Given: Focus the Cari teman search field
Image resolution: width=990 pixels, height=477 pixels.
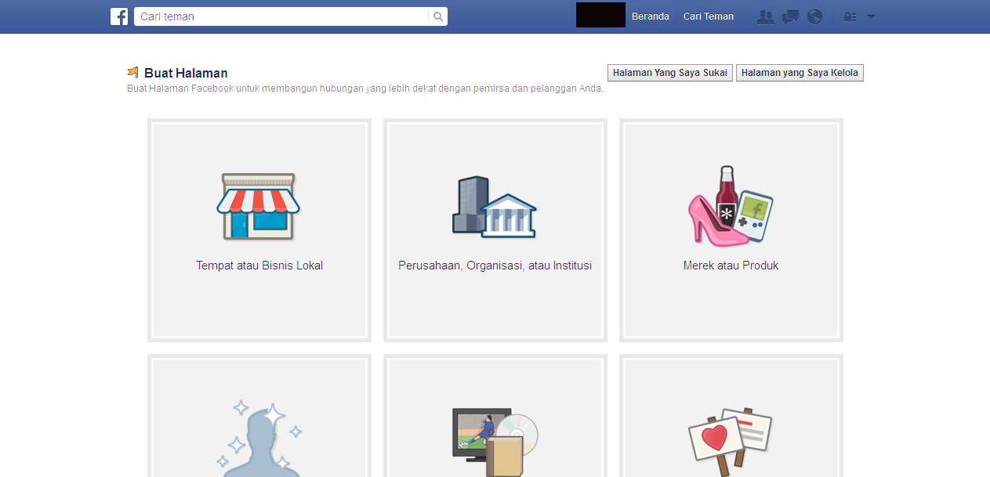Looking at the screenshot, I should pos(282,16).
